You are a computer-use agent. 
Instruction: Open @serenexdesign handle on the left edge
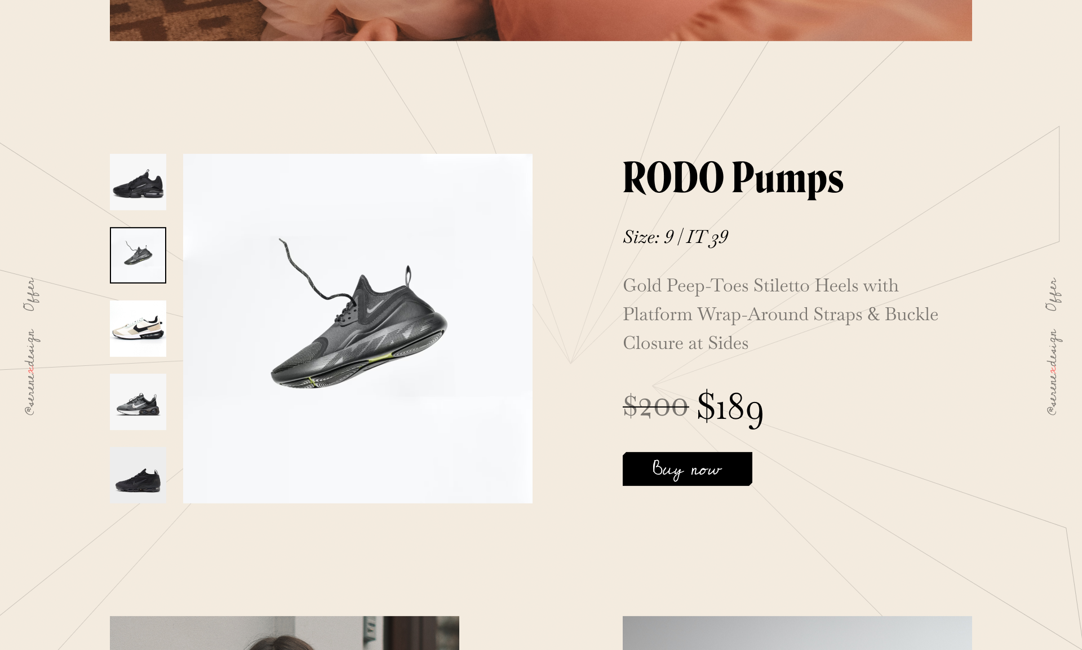[x=30, y=373]
